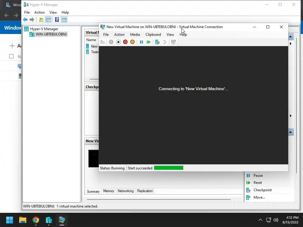This screenshot has height=227, width=303.
Task: Click the grey Start power icon
Action: coord(111,42)
